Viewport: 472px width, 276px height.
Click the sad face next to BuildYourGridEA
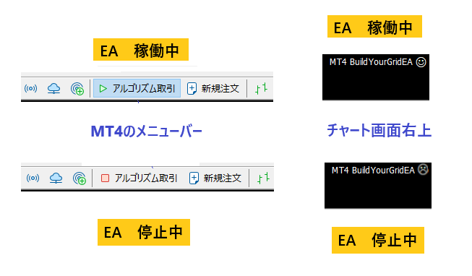coord(423,170)
